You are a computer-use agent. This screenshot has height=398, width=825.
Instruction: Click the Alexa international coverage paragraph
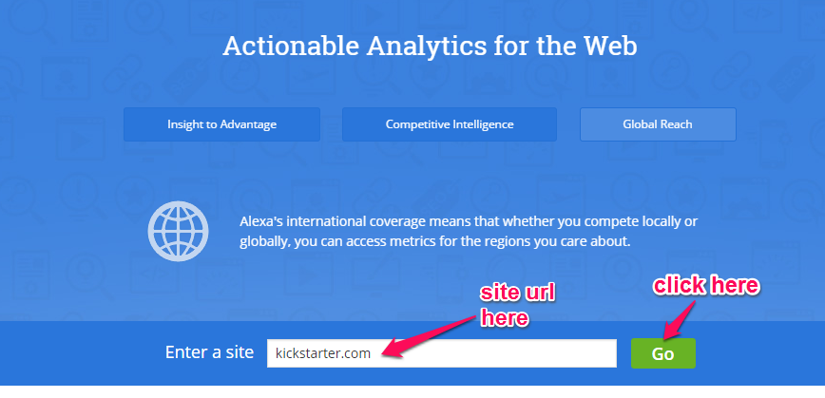pyautogui.click(x=470, y=232)
